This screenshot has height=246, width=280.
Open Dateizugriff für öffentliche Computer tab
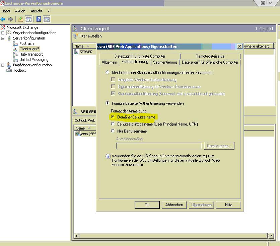pyautogui.click(x=210, y=62)
